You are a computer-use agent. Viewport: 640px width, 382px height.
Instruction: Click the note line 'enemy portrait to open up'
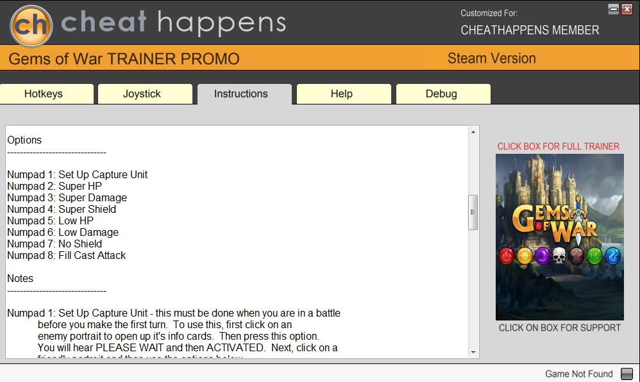178,336
